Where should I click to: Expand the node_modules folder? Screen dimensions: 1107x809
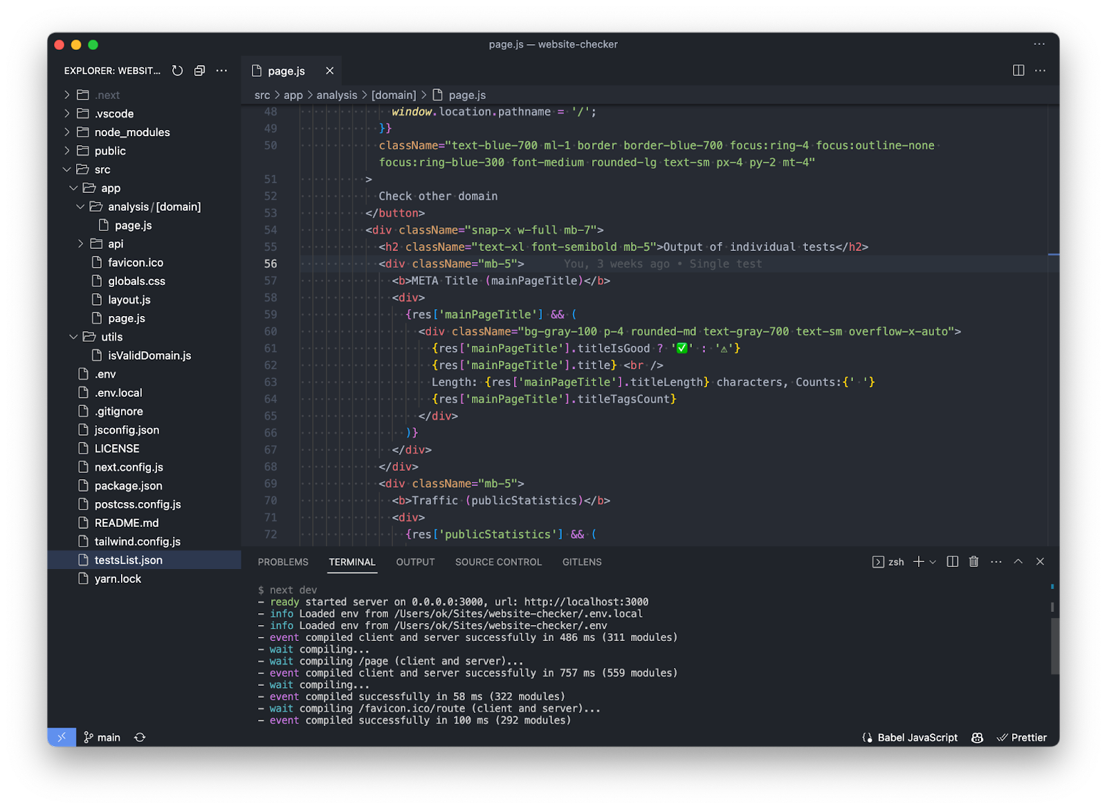(131, 132)
